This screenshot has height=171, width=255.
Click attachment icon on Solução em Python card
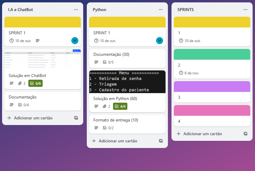click(x=105, y=106)
